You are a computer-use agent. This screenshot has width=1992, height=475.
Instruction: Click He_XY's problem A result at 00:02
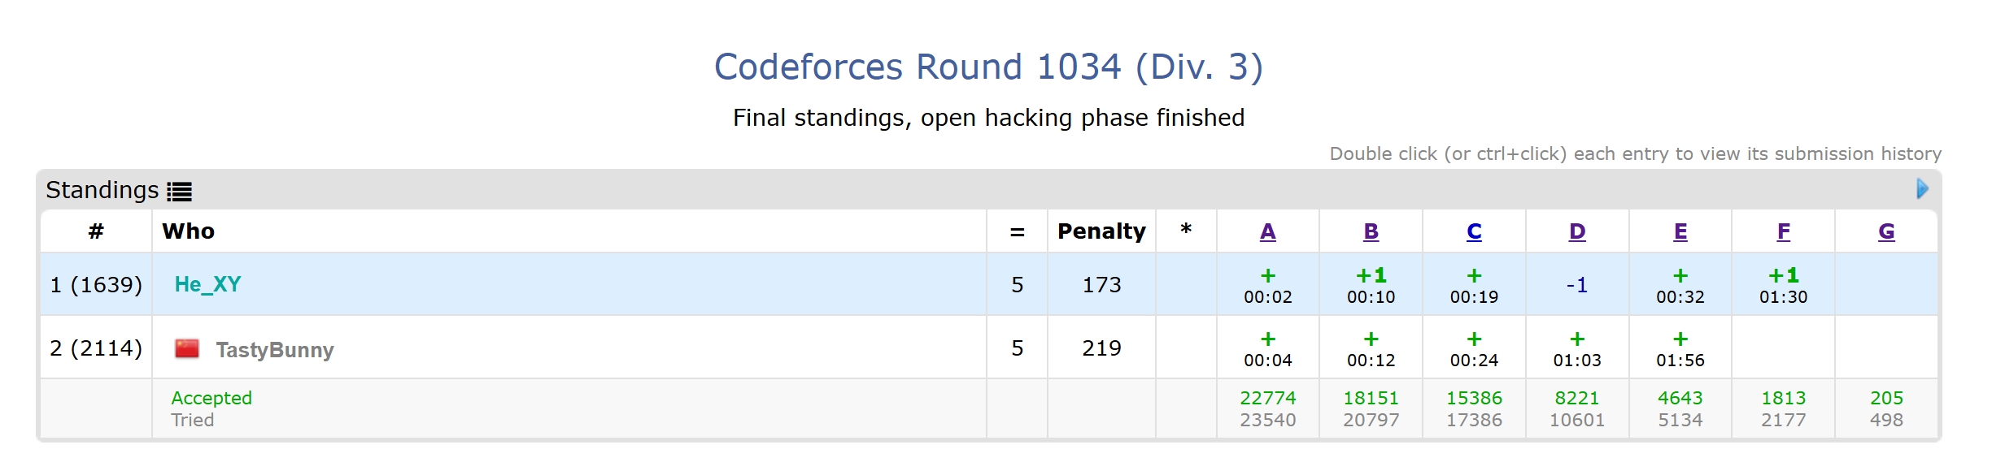tap(1267, 285)
